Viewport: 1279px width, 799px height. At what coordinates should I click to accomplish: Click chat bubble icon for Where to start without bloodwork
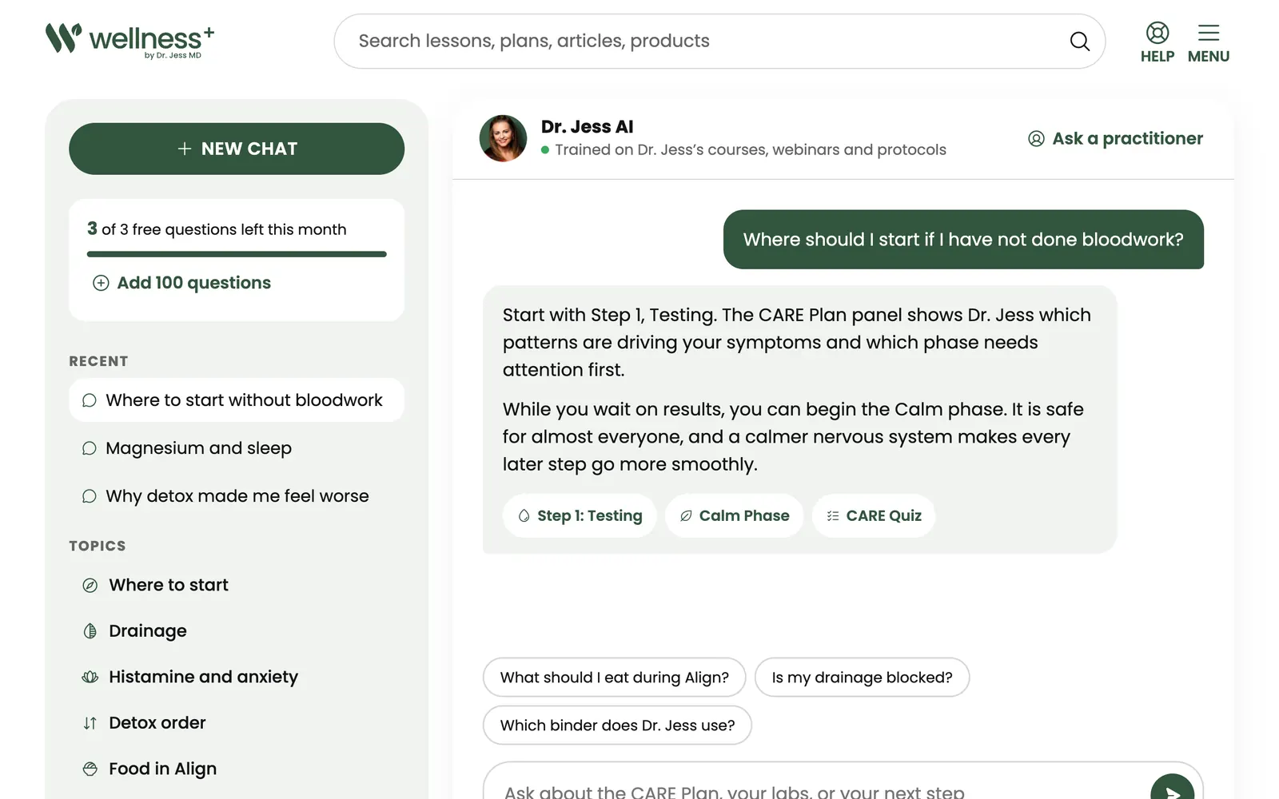pos(90,400)
